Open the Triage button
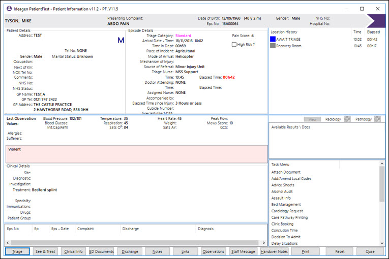Image resolution: width=389 pixels, height=259 pixels. (17, 251)
